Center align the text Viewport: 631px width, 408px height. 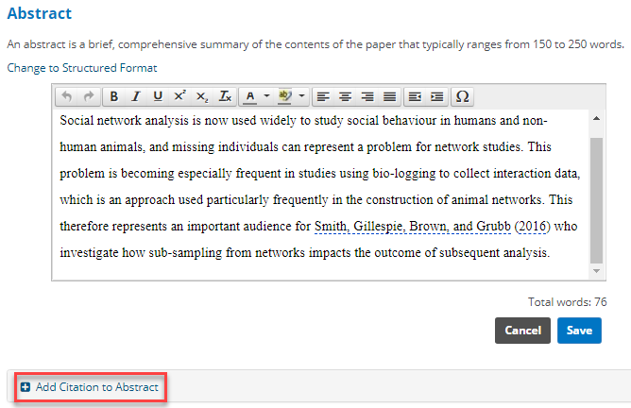pyautogui.click(x=346, y=96)
